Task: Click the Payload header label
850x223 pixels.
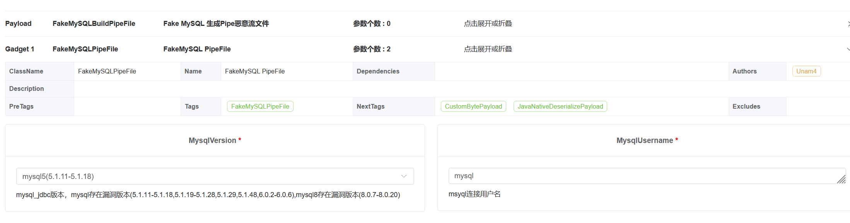Action: point(18,24)
